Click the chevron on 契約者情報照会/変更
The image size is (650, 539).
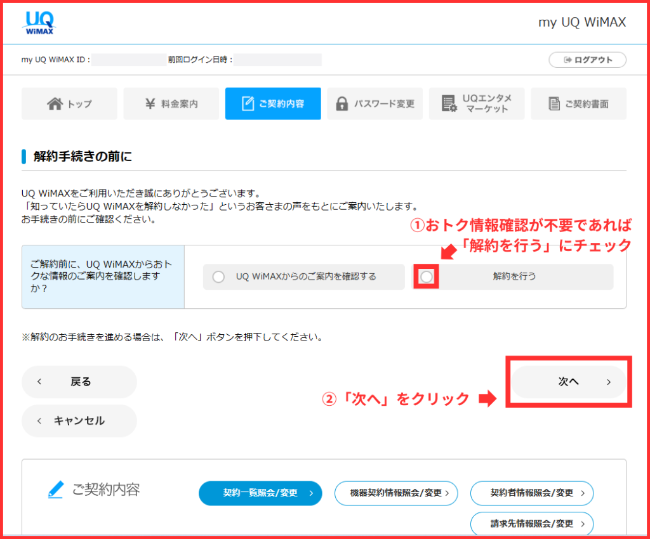coord(583,493)
